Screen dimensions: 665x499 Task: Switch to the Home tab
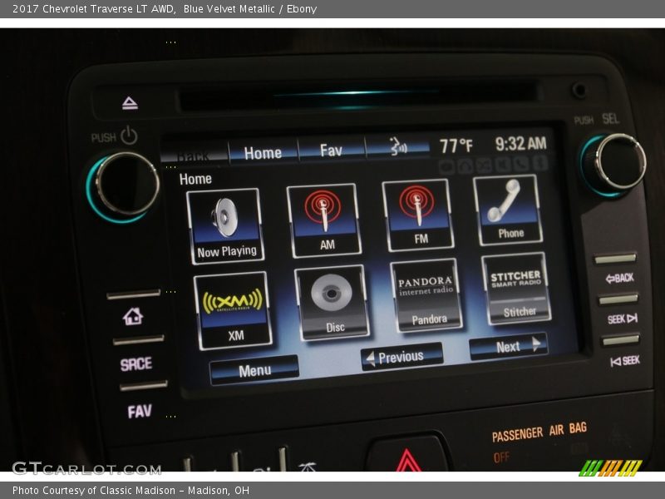coord(263,152)
